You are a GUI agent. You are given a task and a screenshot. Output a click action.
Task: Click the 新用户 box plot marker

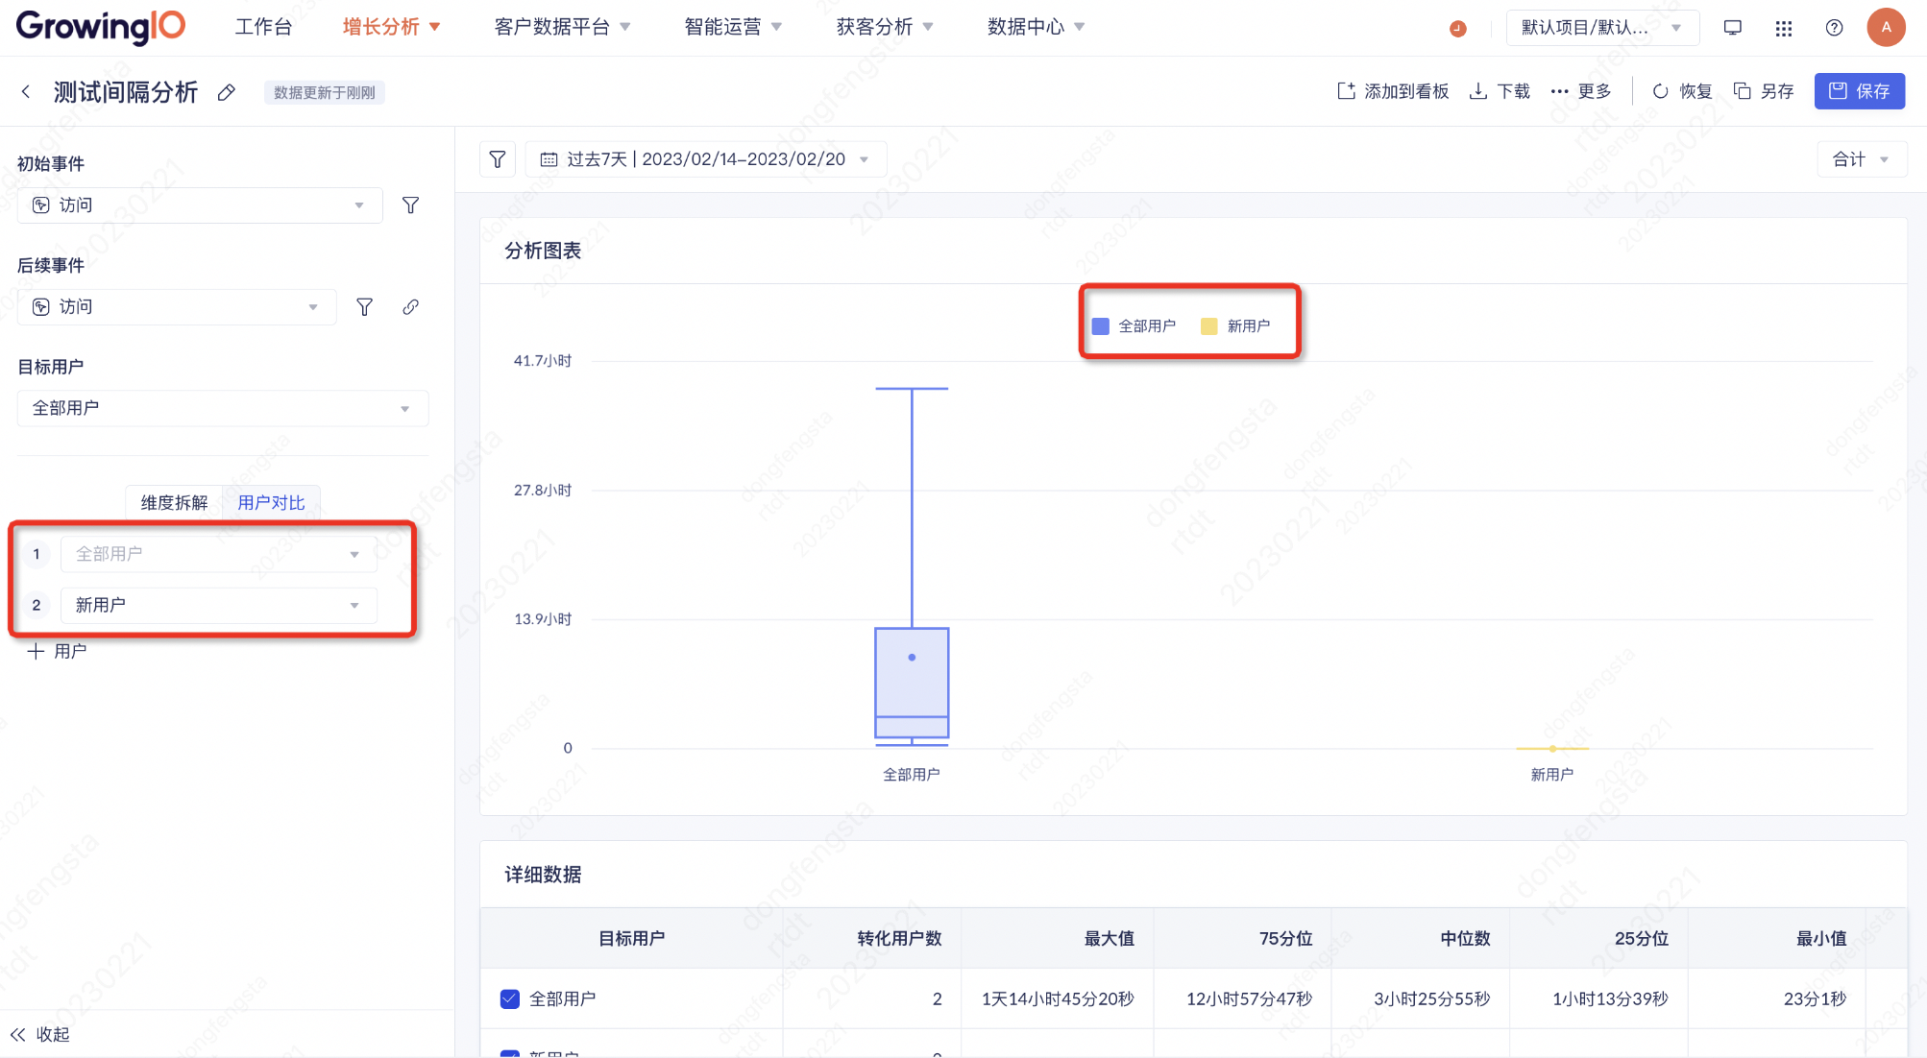(1552, 748)
